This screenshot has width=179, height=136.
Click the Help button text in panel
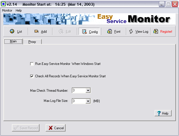click(x=165, y=113)
